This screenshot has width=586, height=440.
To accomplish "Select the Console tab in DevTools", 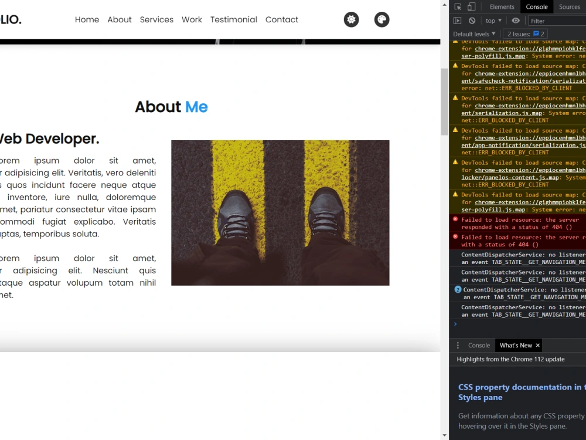I will coord(537,6).
